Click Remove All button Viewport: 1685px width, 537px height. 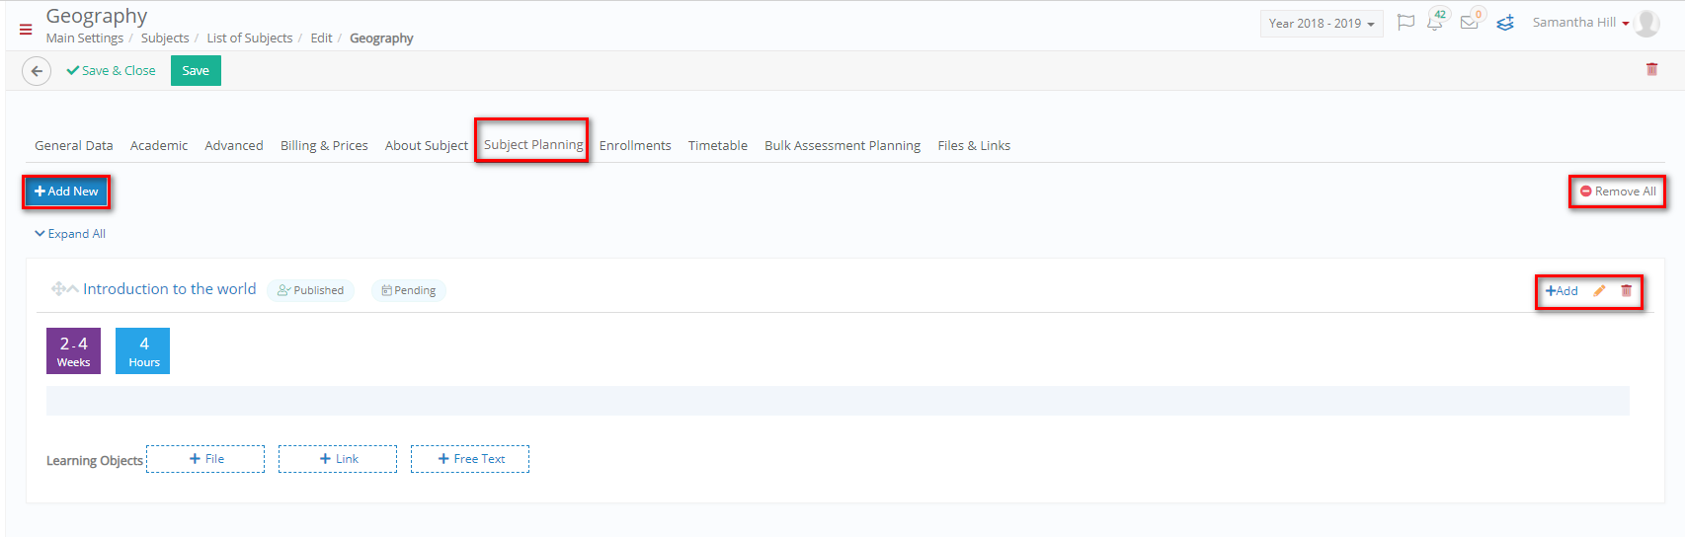[x=1618, y=192]
